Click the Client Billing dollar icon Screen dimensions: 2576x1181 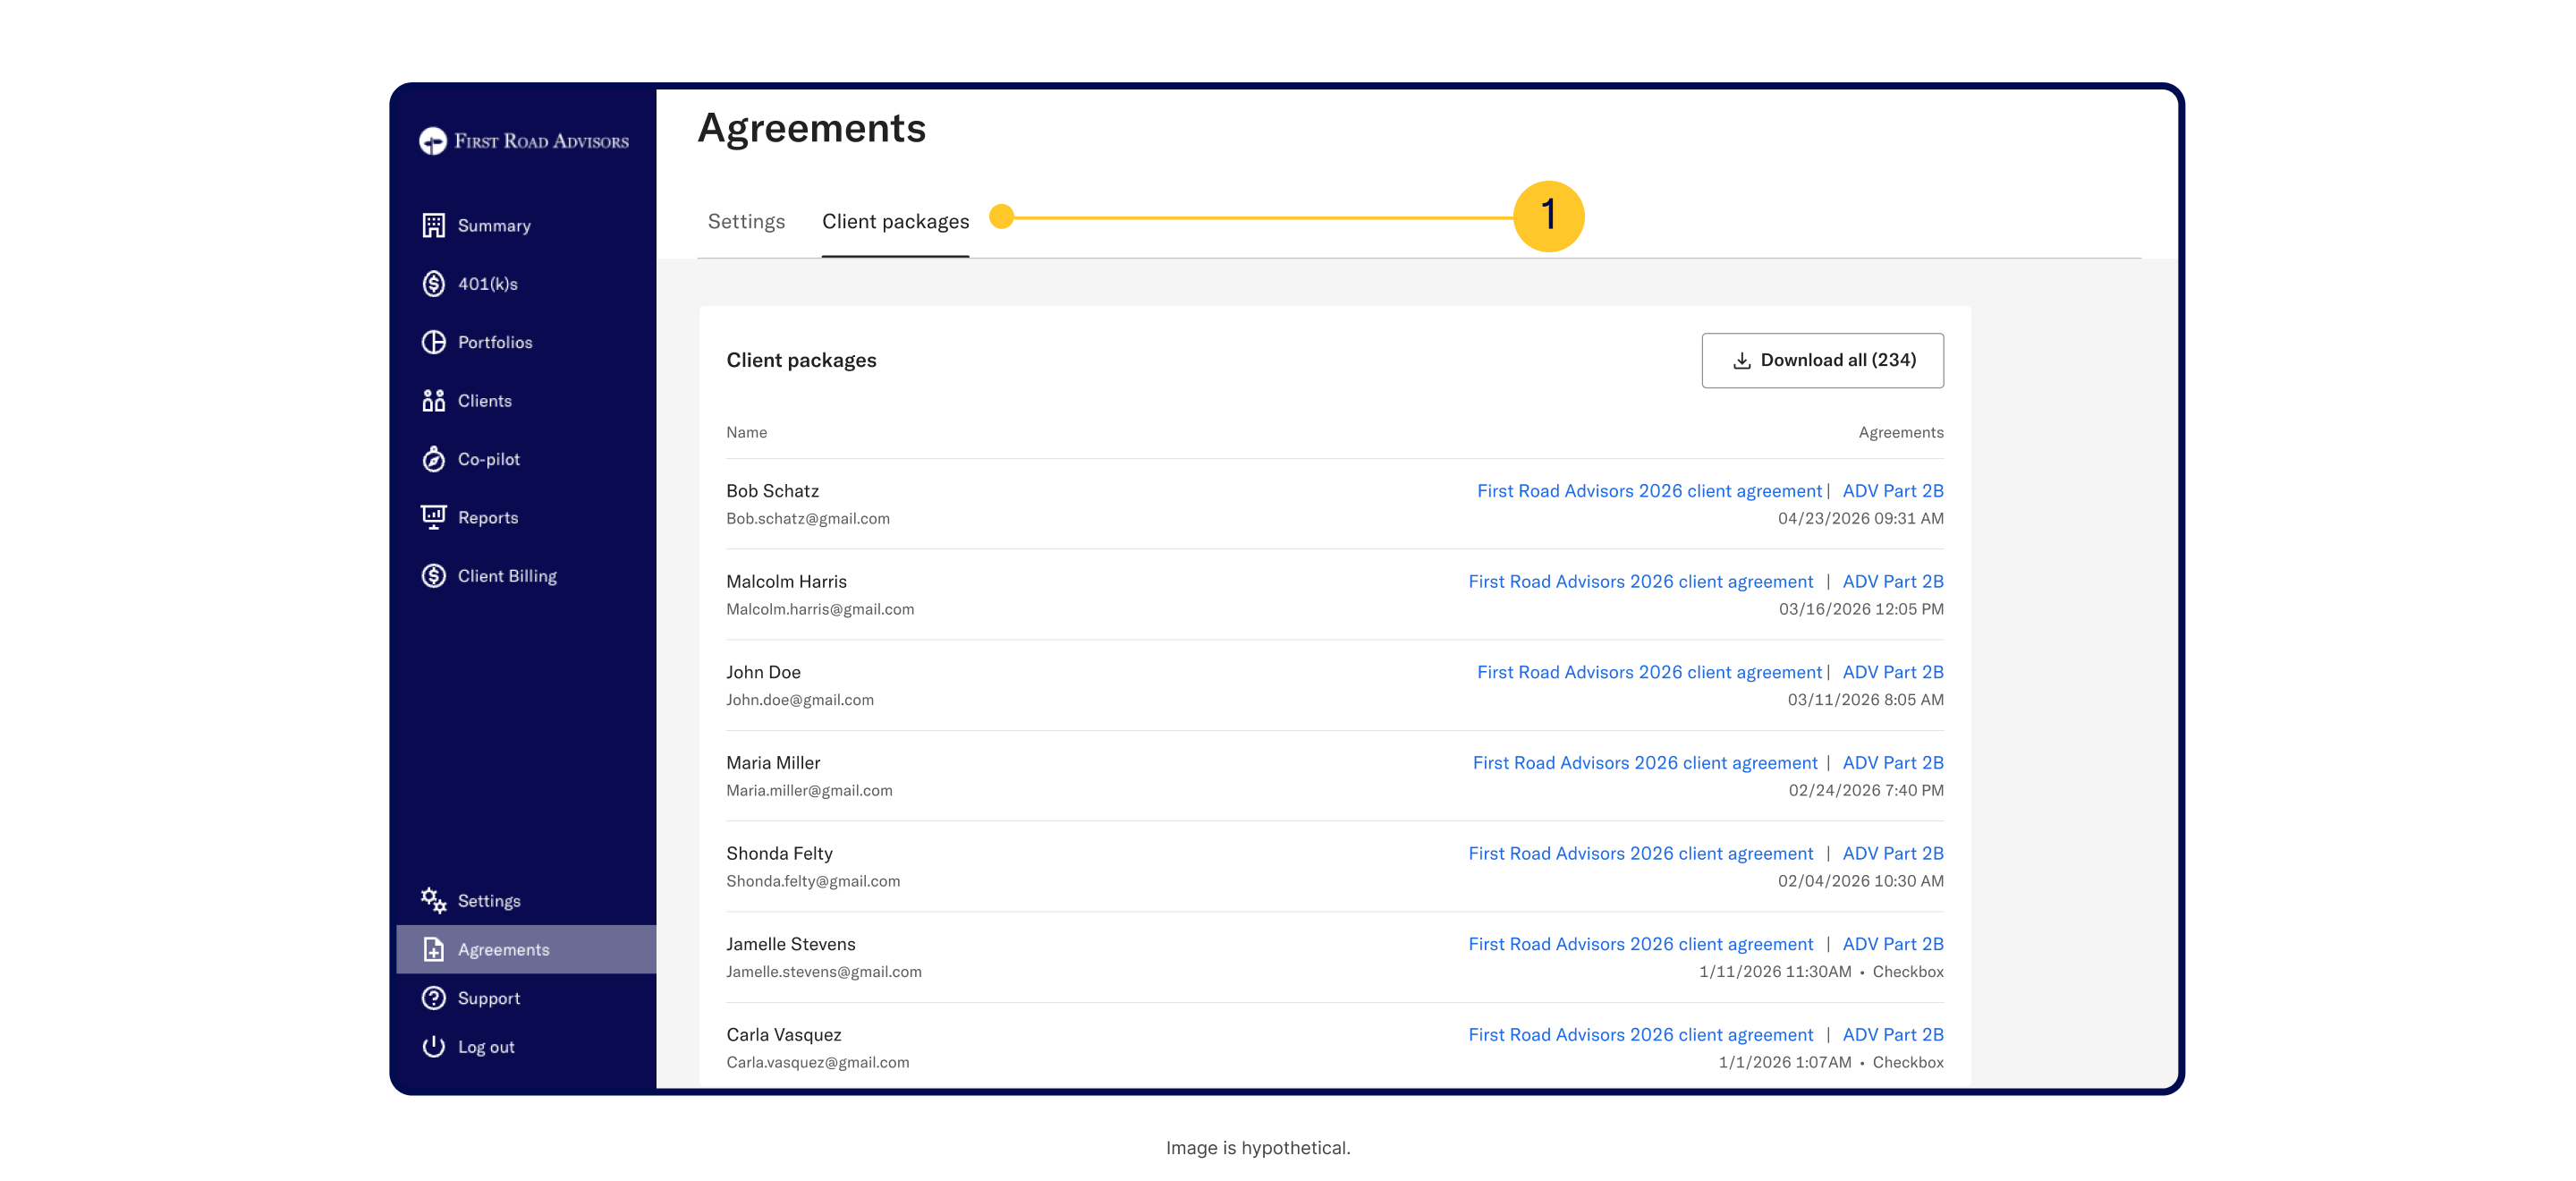coord(433,576)
